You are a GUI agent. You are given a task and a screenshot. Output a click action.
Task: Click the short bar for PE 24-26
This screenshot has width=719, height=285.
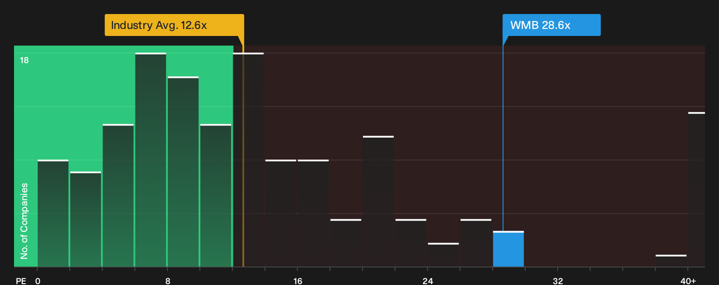(x=443, y=255)
